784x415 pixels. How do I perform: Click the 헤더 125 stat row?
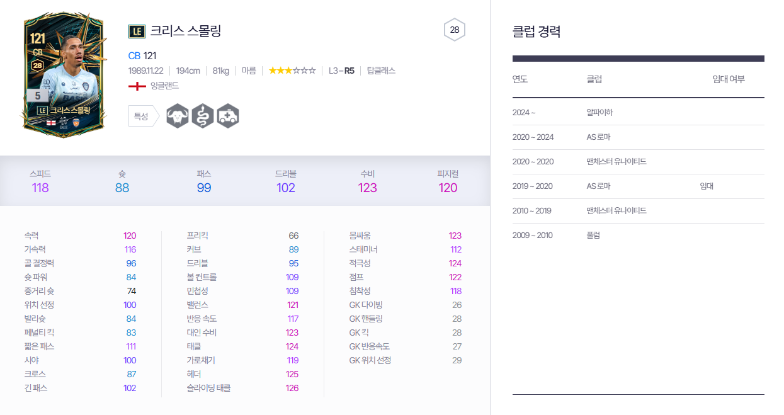[x=242, y=374]
